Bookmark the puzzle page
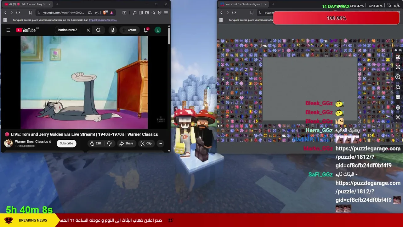Image resolution: width=403 pixels, height=227 pixels. (252, 13)
